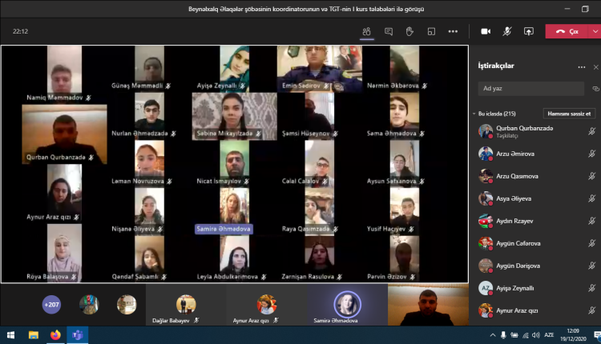Toggle the camera on or off
This screenshot has width=601, height=344.
pos(486,32)
